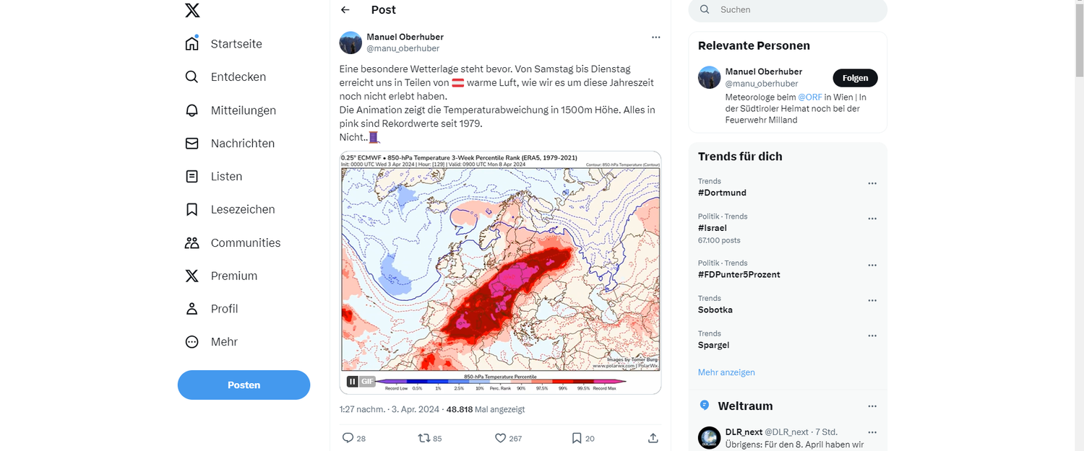The width and height of the screenshot is (1084, 451).
Task: Like the post via the heart icon
Action: [x=500, y=437]
